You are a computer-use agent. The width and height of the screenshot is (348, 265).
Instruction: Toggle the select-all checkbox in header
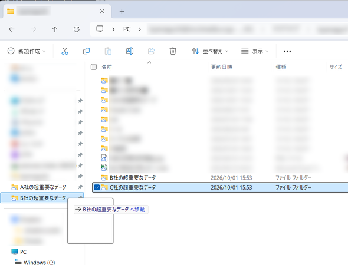(94, 67)
